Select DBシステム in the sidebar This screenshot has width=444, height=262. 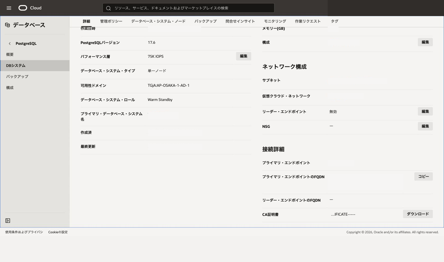[x=35, y=66]
